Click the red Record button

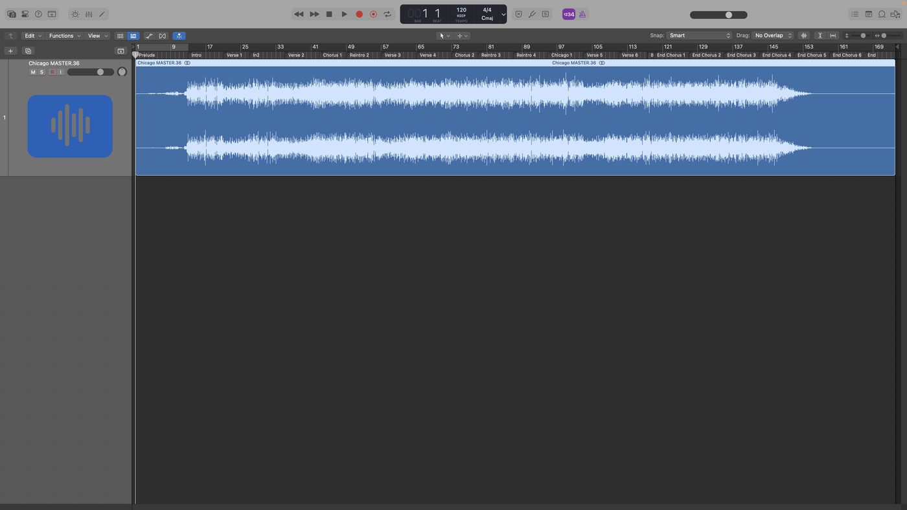tap(359, 14)
